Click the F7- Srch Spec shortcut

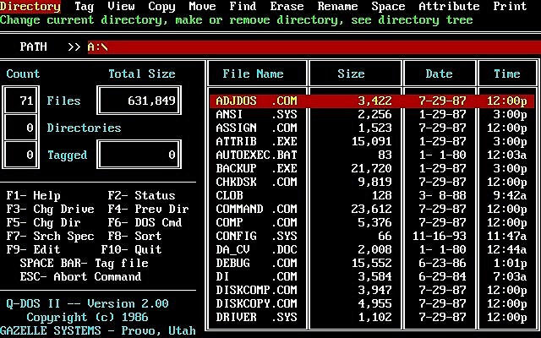tap(51, 236)
